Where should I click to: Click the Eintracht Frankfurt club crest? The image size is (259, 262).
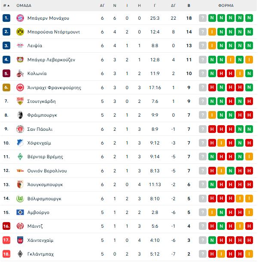(x=20, y=87)
